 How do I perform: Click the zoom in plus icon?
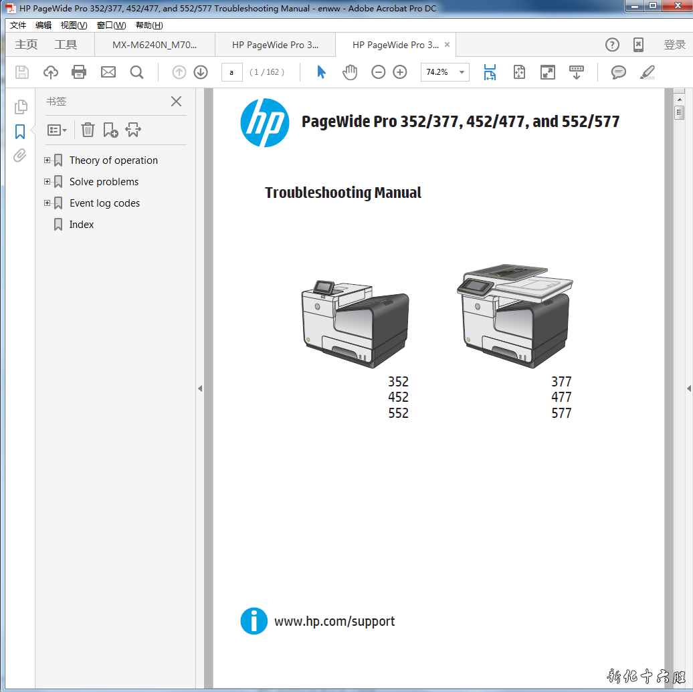(x=400, y=72)
